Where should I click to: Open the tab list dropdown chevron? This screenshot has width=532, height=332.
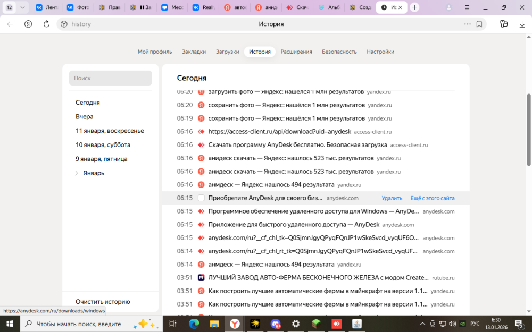(22, 7)
